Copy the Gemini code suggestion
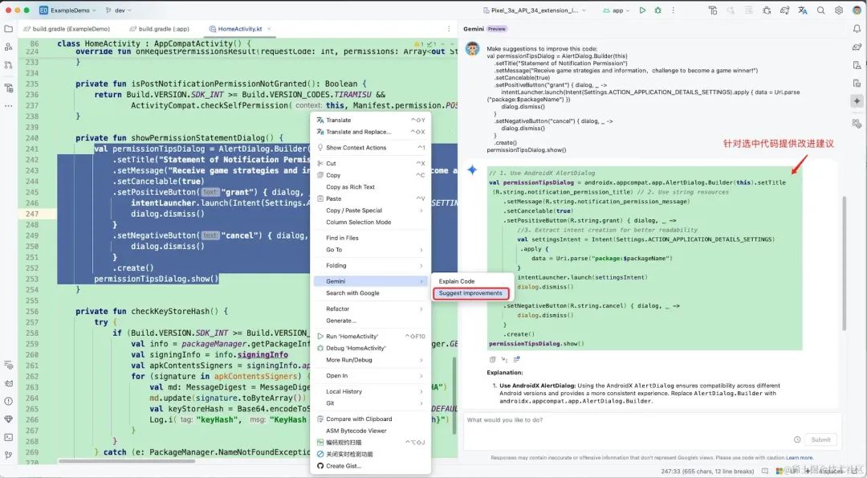 [492, 360]
